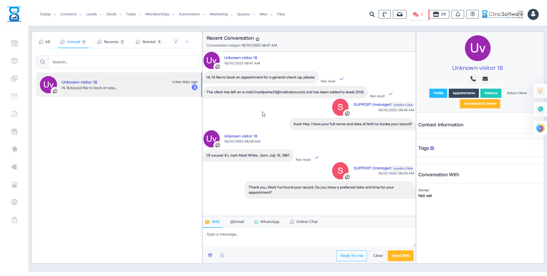Viewport: 547px width, 276px height.
Task: Click the search magnifier icon in header
Action: pos(372,14)
